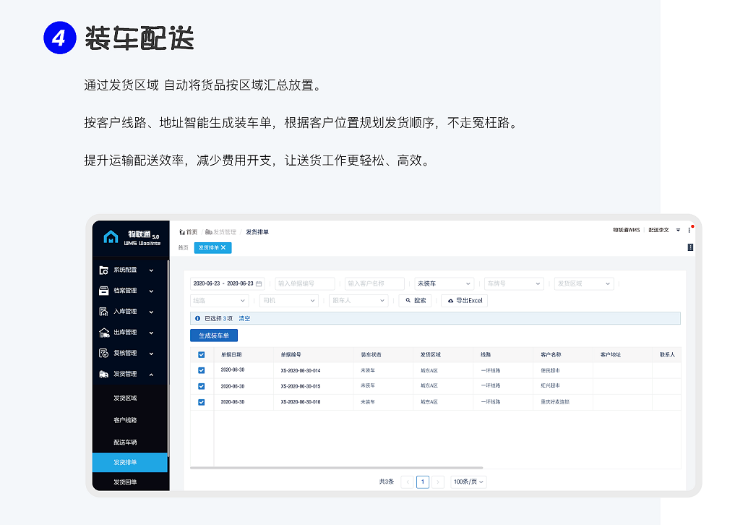Click the 物联通 WMS house logo
Screen dimensions: 748x525
(111, 236)
